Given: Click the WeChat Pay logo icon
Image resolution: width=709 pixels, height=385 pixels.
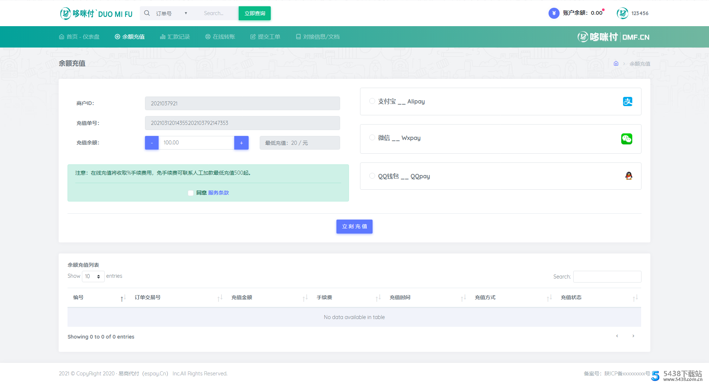Looking at the screenshot, I should [626, 139].
